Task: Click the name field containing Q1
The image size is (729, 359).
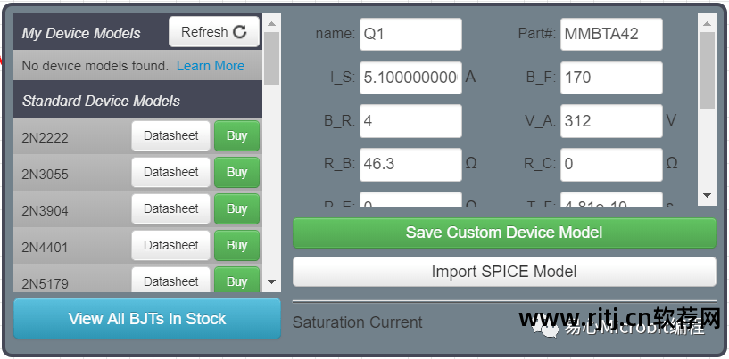Action: (x=410, y=35)
